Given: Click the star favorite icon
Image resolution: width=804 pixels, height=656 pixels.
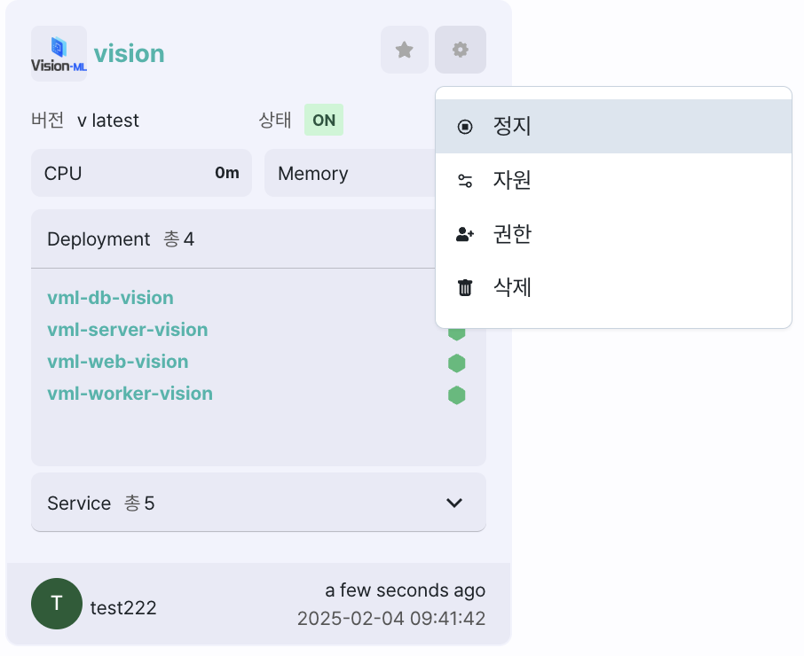Looking at the screenshot, I should [x=405, y=50].
